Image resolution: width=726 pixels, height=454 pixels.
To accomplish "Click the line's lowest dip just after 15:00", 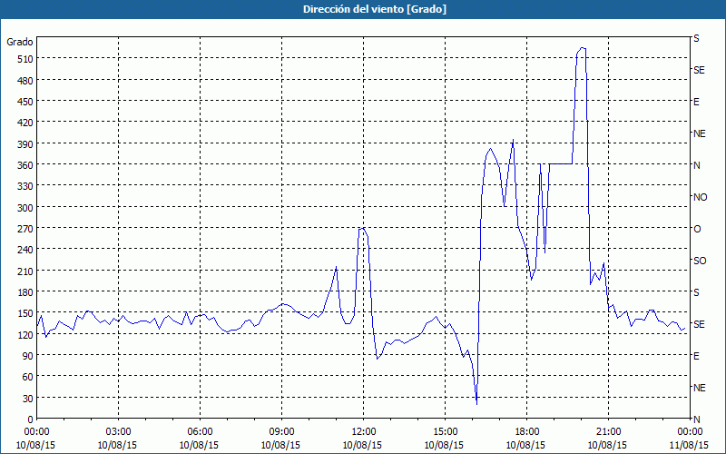I will point(476,403).
